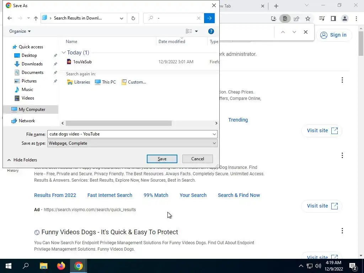Open Trending link

[238, 120]
